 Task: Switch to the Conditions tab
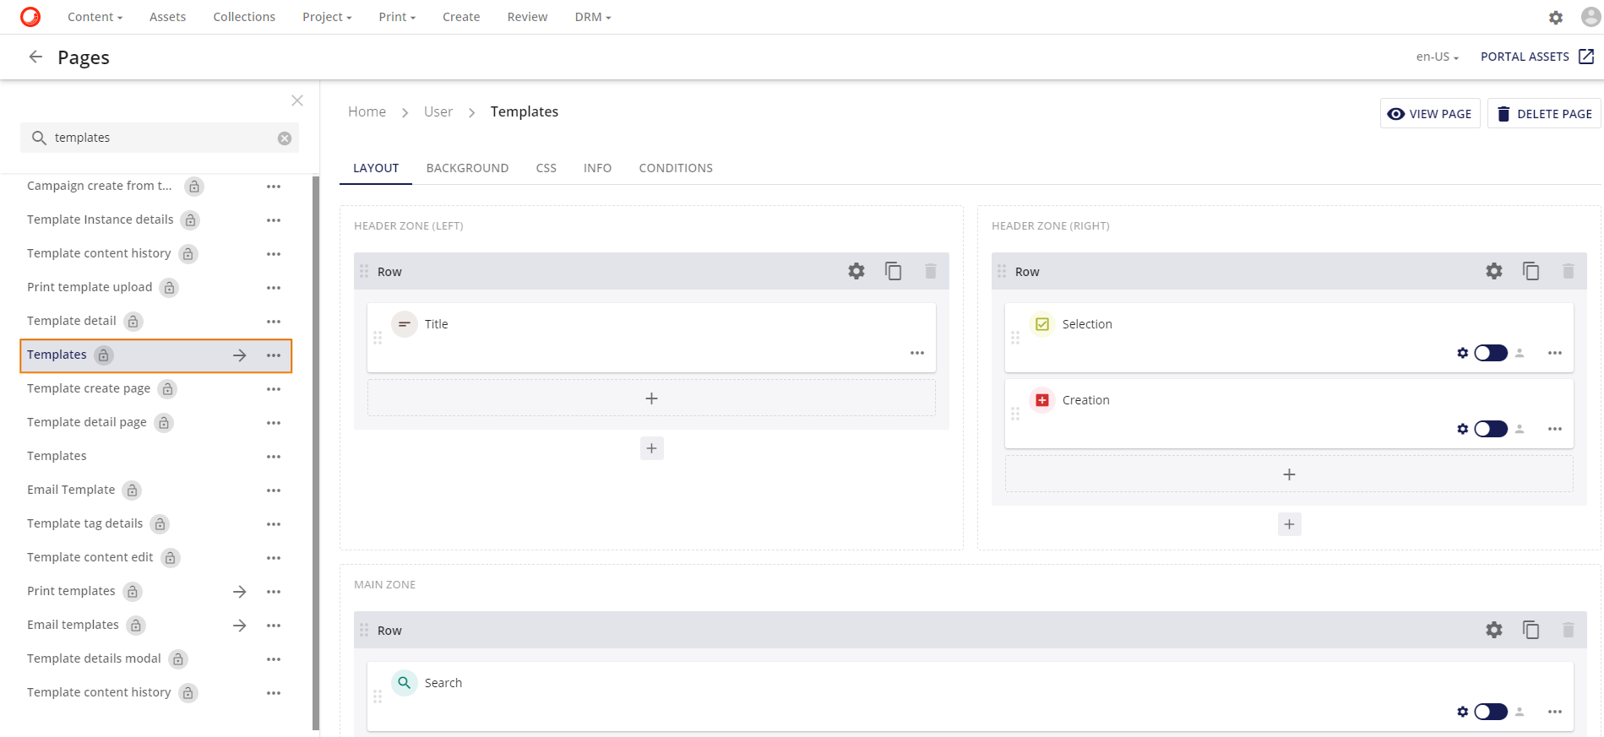click(x=675, y=168)
